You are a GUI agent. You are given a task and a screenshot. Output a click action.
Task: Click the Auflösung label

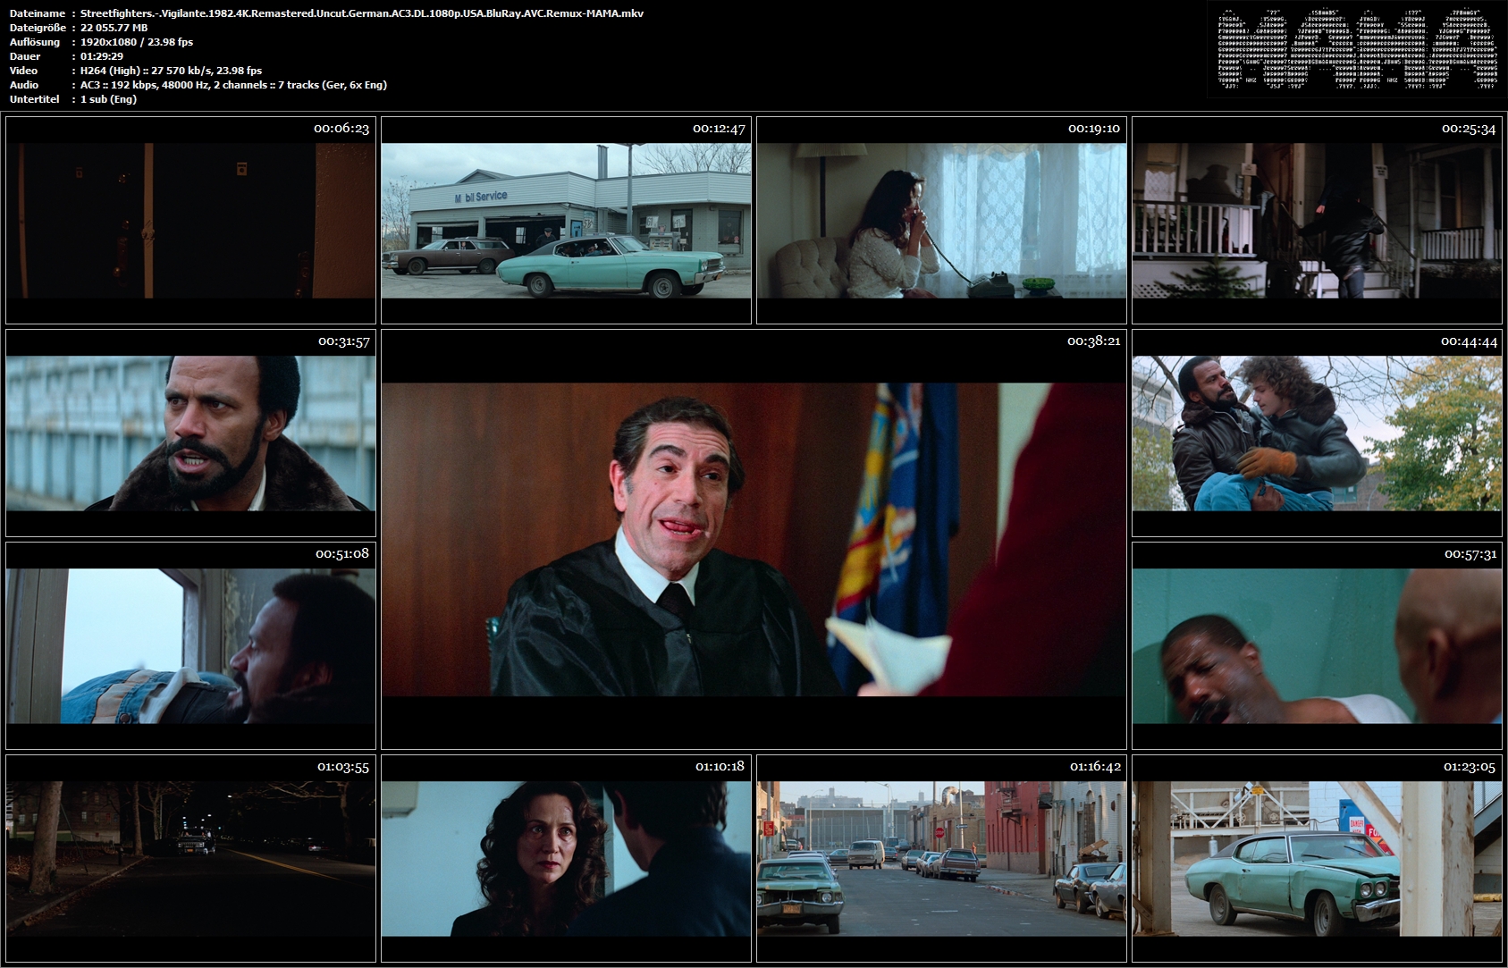35,42
